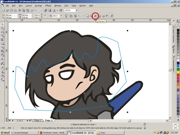This screenshot has width=180, height=135.
Task: Select the Graph Paper tool
Action: coord(2,51)
